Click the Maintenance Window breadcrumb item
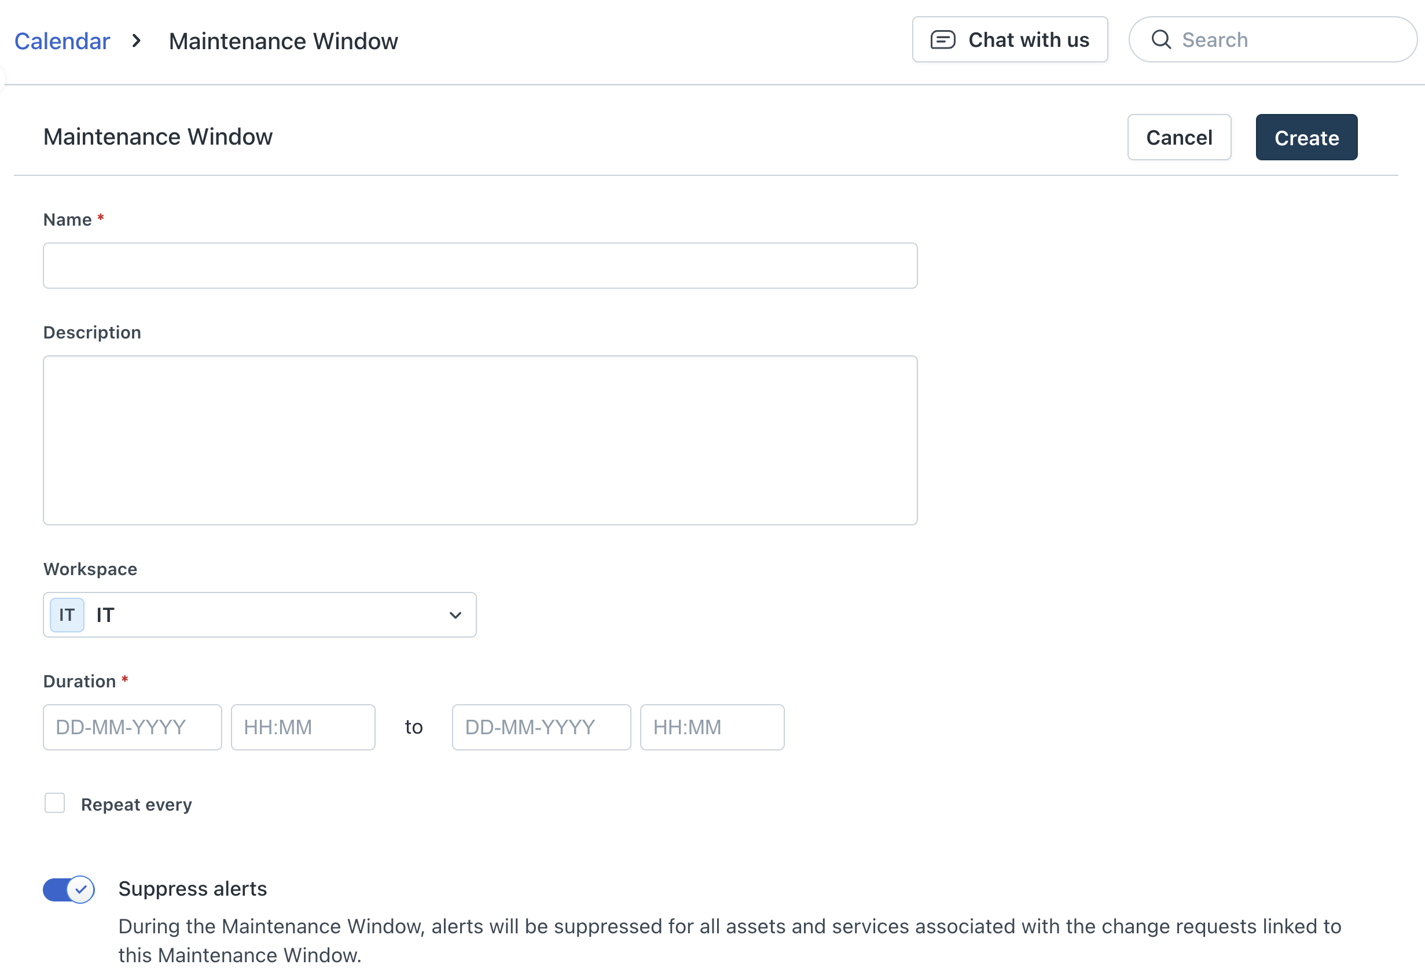This screenshot has height=979, width=1425. point(283,41)
